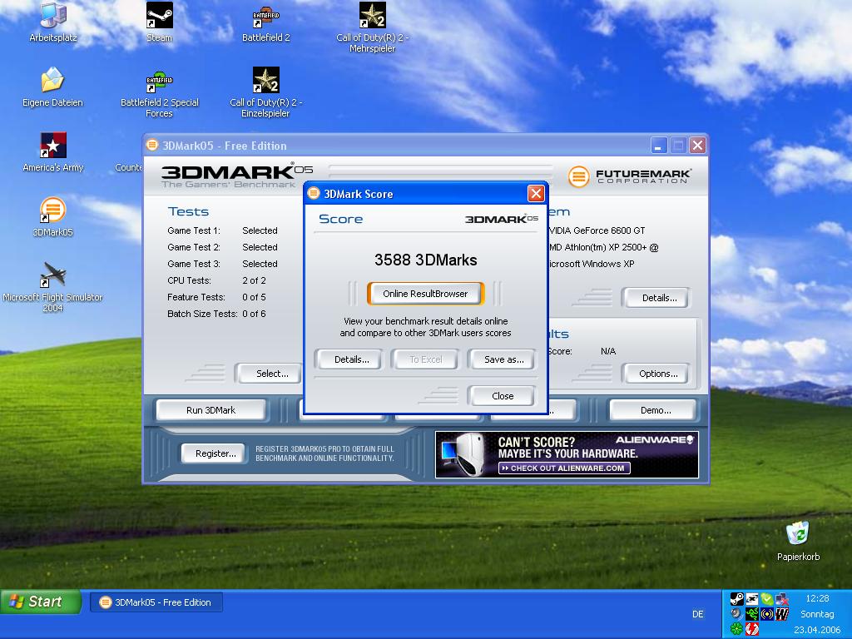852x639 pixels.
Task: Open the Eigene Dateien folder icon
Action: [x=52, y=87]
